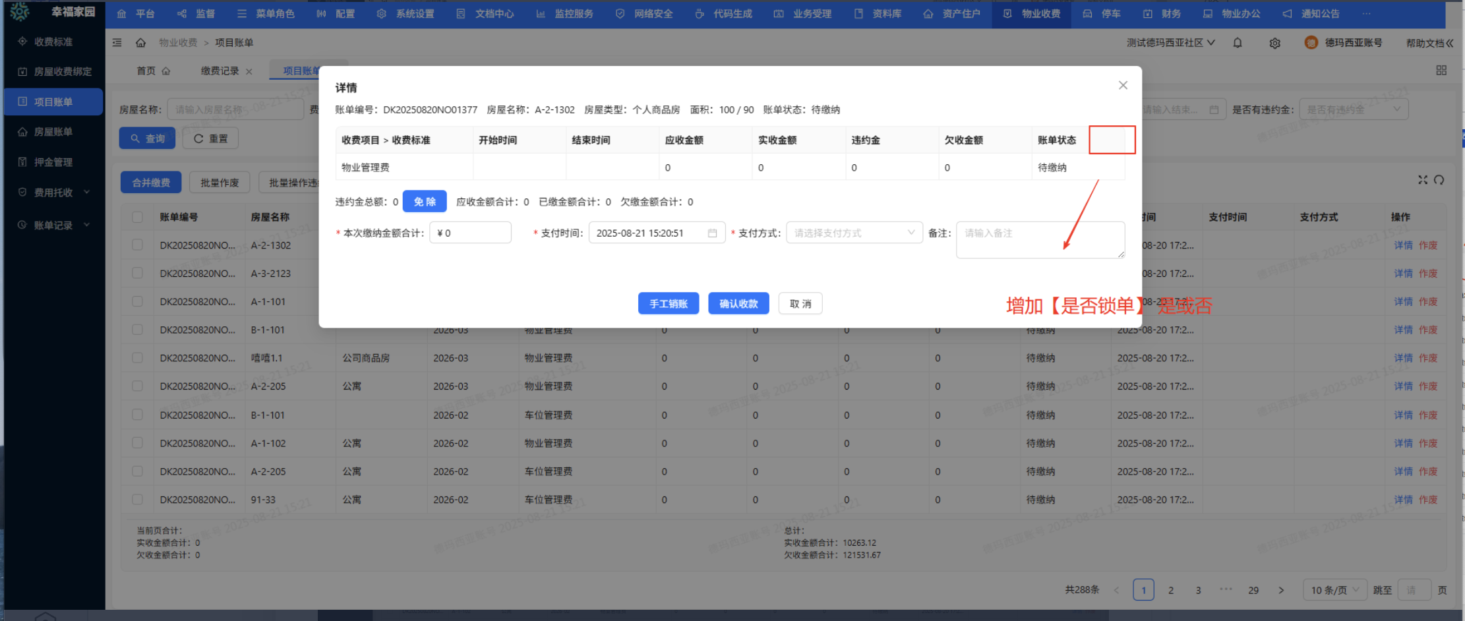The height and width of the screenshot is (621, 1465).
Task: Click the notification bell icon
Action: [x=1238, y=43]
